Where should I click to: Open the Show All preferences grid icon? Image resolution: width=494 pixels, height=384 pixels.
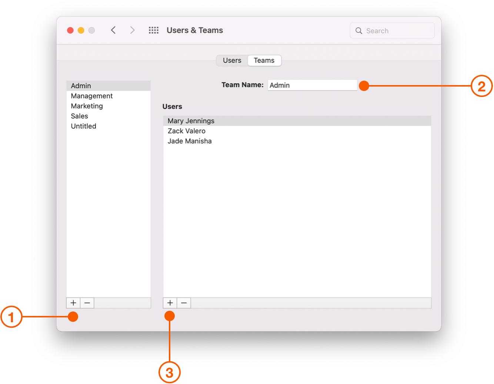coord(153,30)
